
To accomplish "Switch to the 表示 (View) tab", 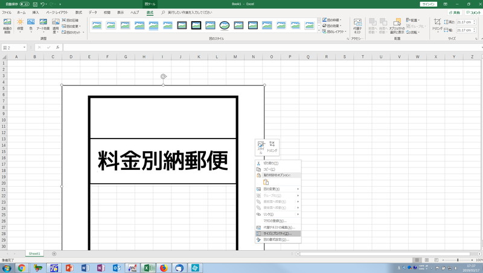I will tap(120, 13).
